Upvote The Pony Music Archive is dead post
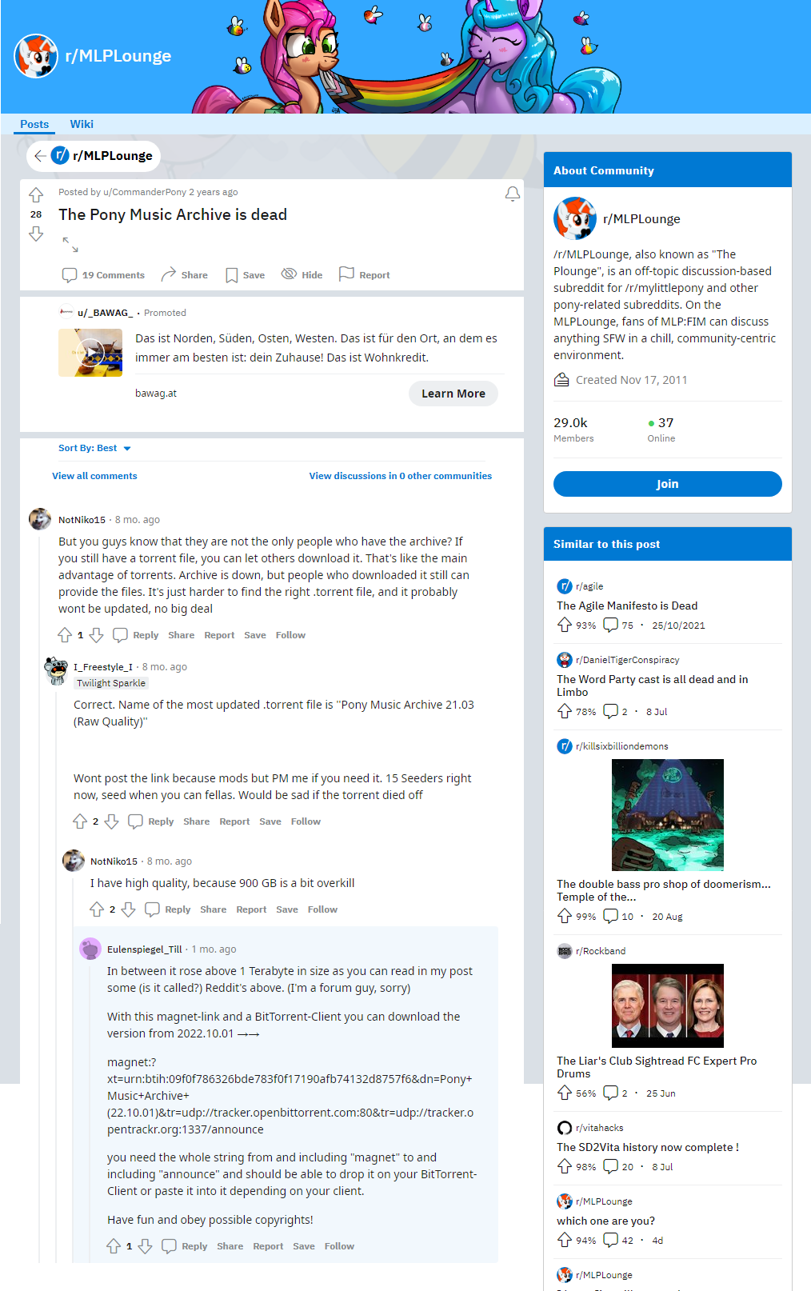 36,194
